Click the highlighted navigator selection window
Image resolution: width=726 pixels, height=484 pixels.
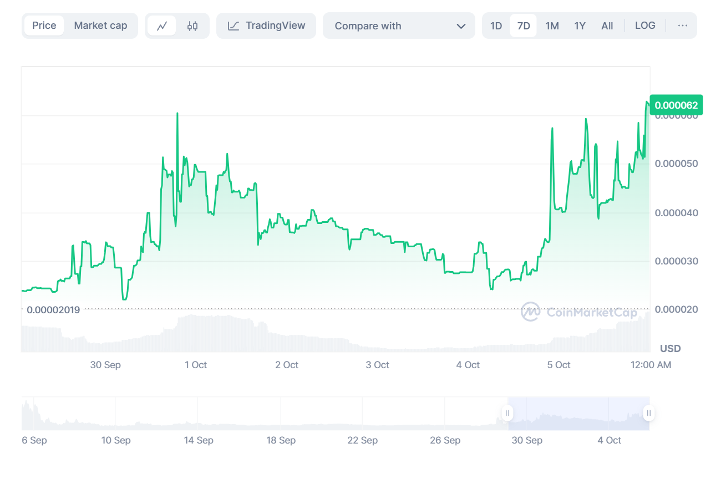(578, 414)
